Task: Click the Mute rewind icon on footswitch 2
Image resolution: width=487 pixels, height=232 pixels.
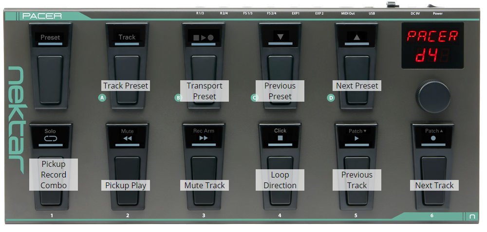Action: (127, 138)
